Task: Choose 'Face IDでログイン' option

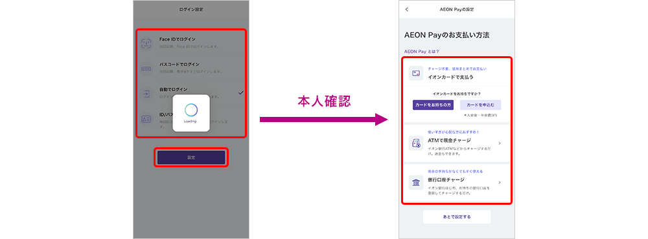Action: [x=191, y=43]
